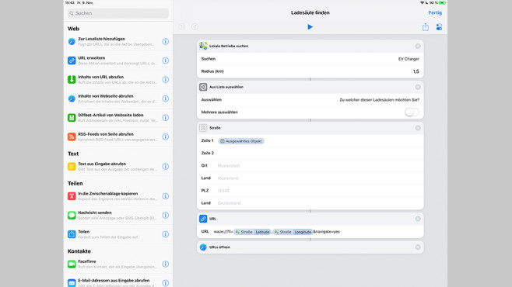This screenshot has width=512, height=287.
Task: Select Inhalte von URL abrufen icon
Action: click(72, 79)
